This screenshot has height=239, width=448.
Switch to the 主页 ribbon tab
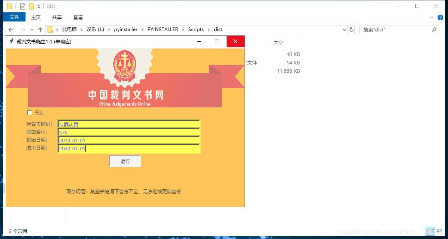(x=36, y=17)
